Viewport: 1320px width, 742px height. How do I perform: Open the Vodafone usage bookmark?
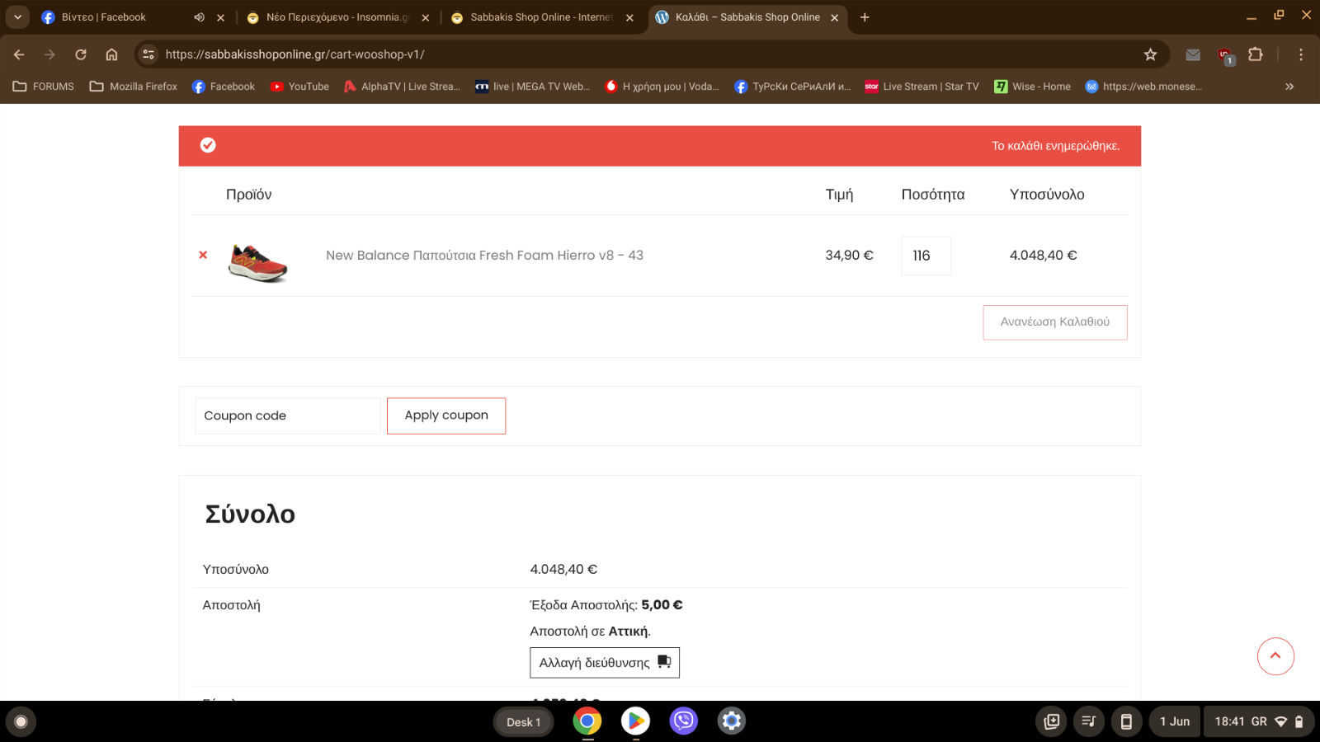pos(662,87)
